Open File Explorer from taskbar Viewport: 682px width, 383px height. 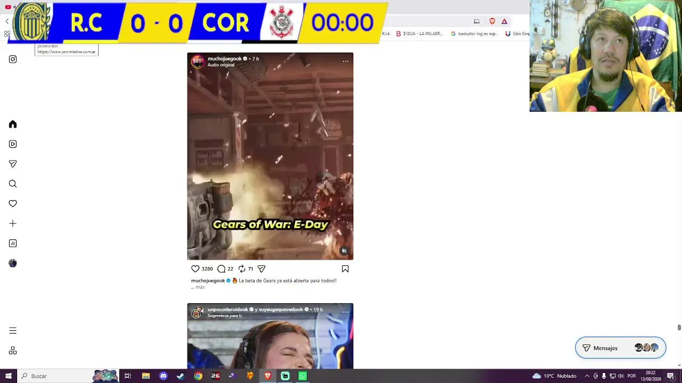(145, 376)
